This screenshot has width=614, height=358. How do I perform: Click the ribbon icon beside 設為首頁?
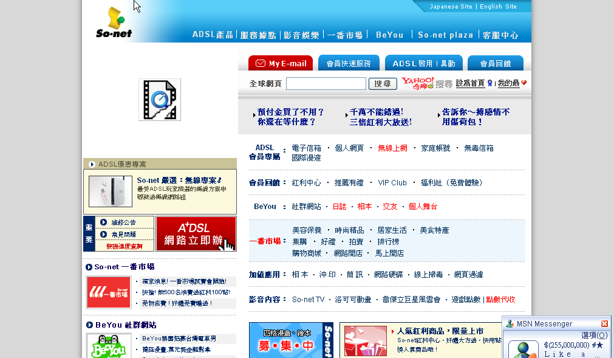tap(489, 83)
